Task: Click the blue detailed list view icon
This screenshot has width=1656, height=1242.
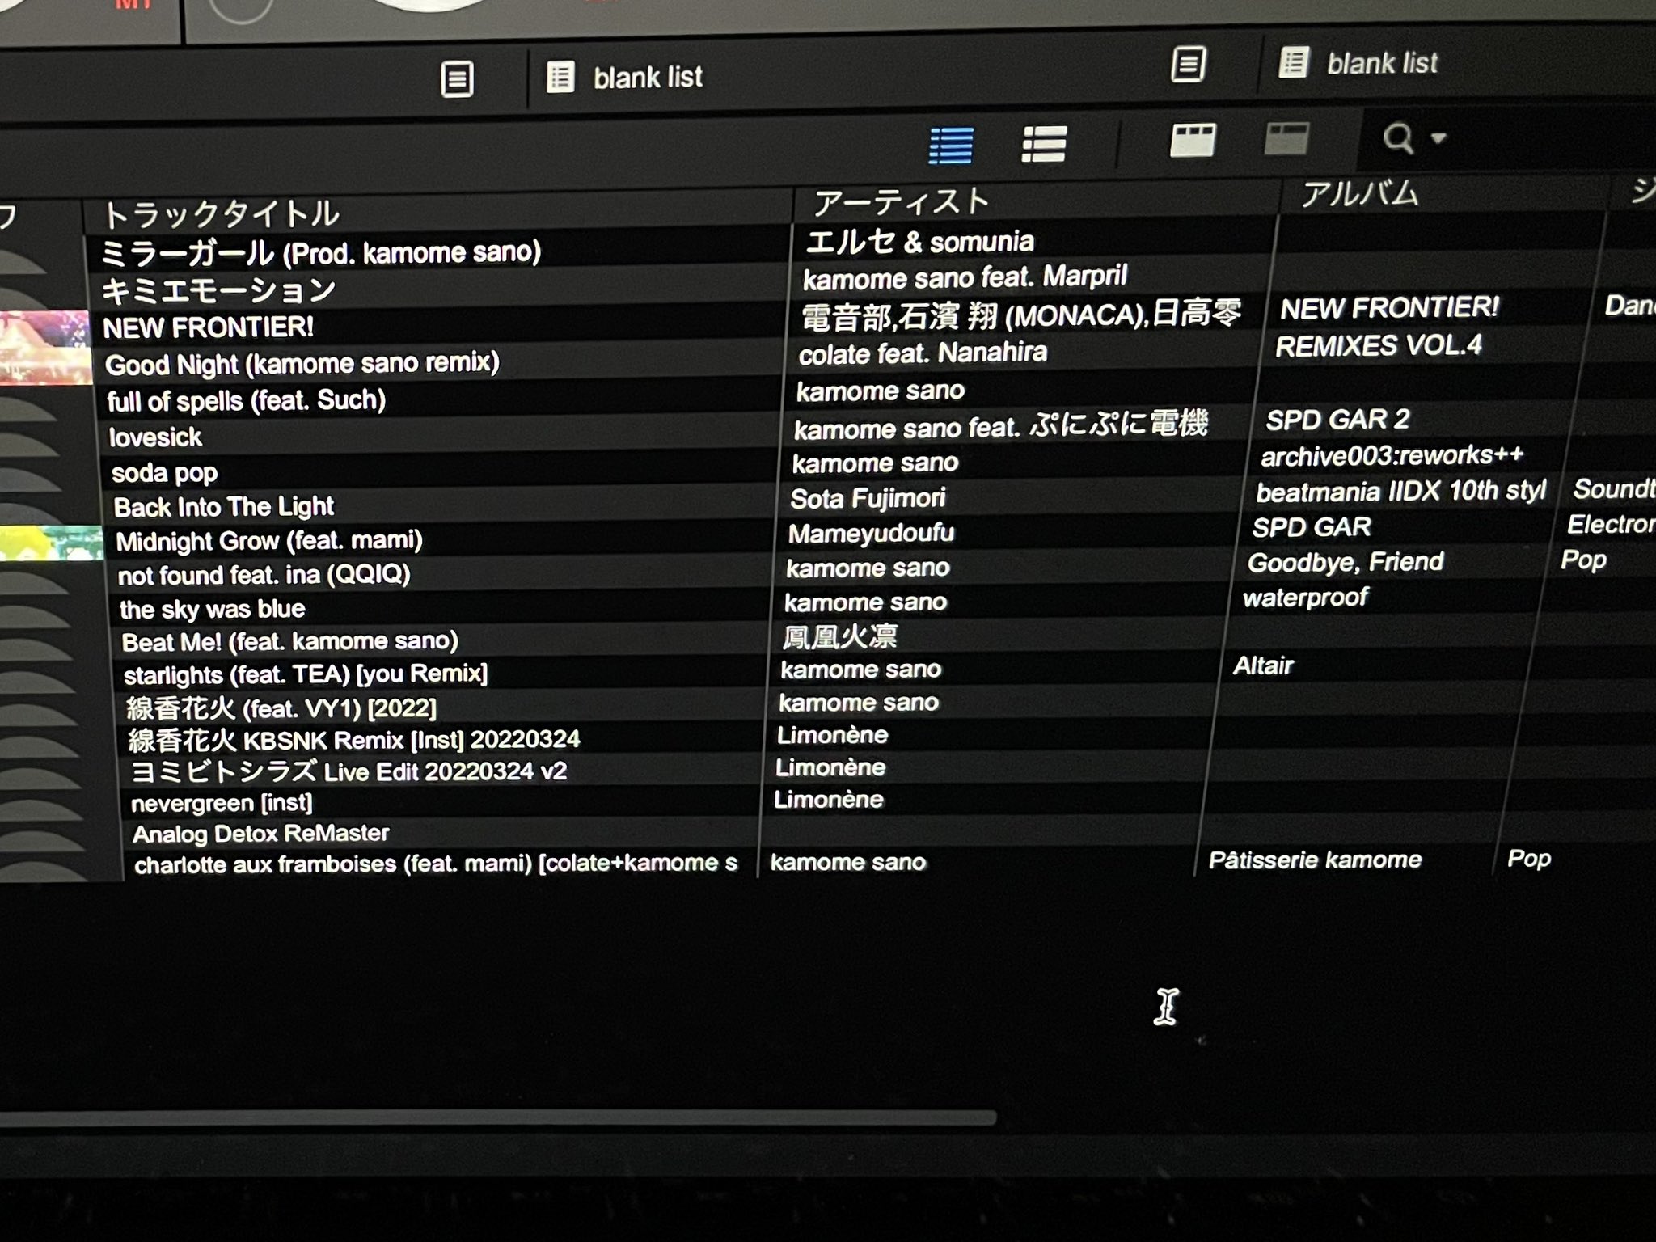Action: (x=951, y=146)
